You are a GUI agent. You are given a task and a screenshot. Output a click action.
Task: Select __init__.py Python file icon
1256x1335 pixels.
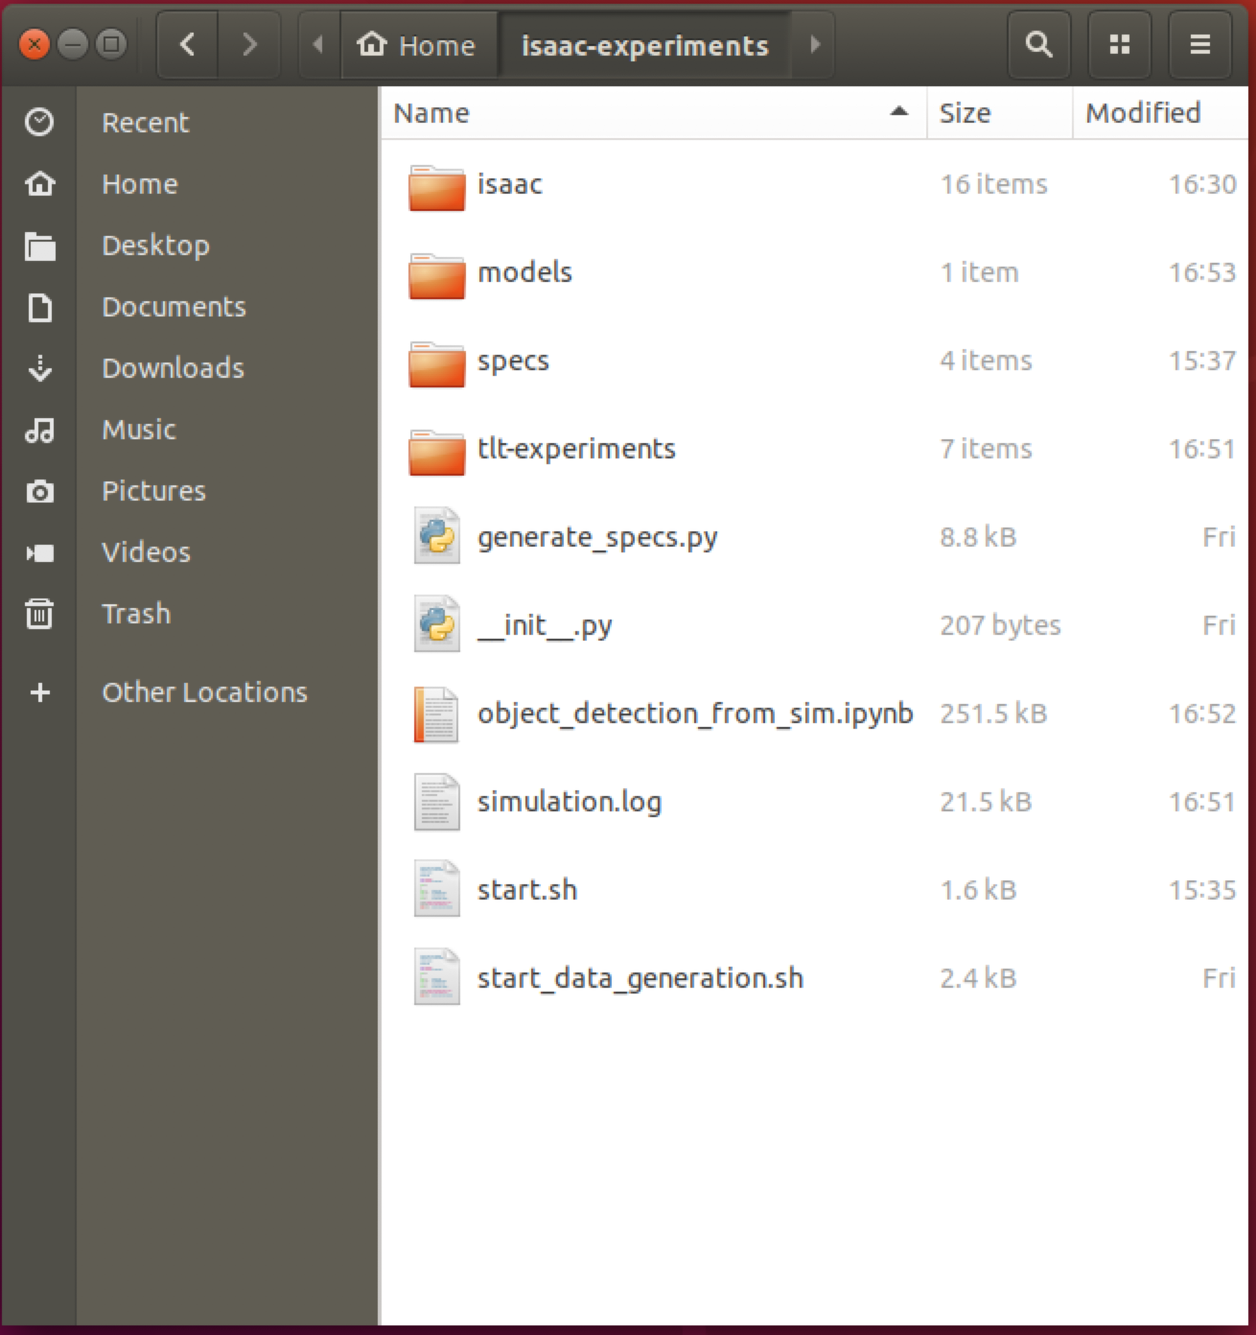437,624
